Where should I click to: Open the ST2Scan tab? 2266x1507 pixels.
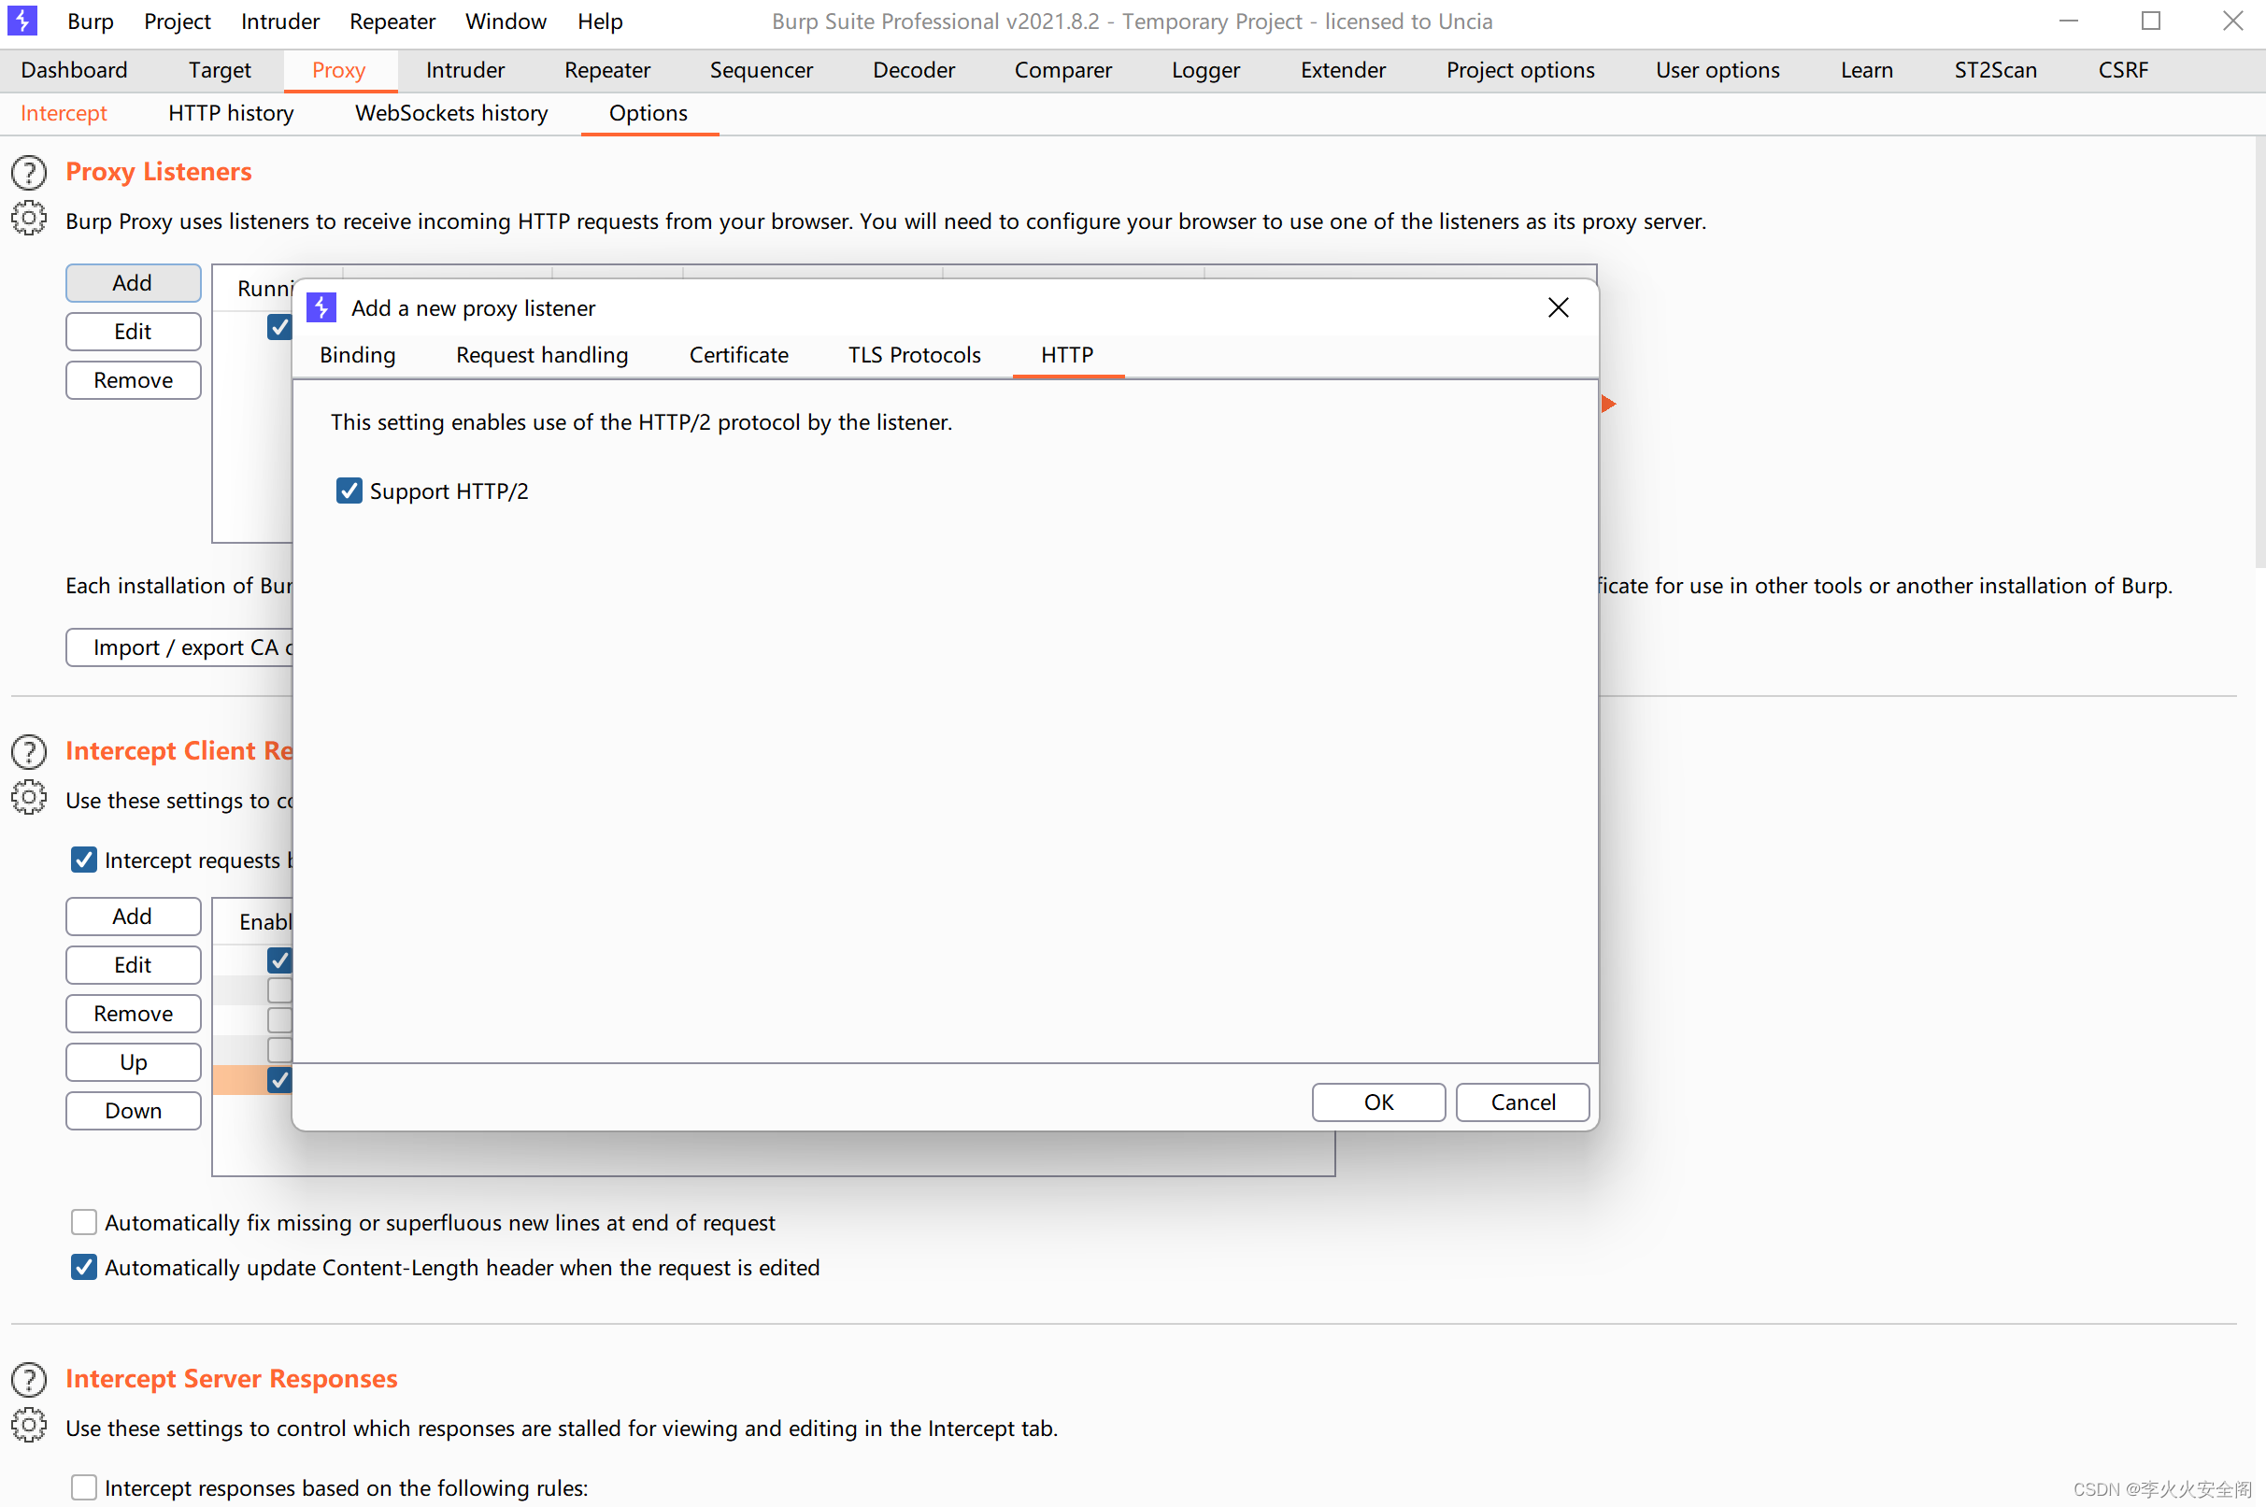1995,70
